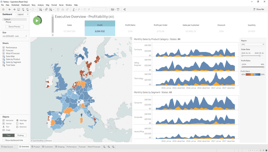Click the New Data Source toolbar icon
The image size is (268, 152).
click(x=23, y=9)
